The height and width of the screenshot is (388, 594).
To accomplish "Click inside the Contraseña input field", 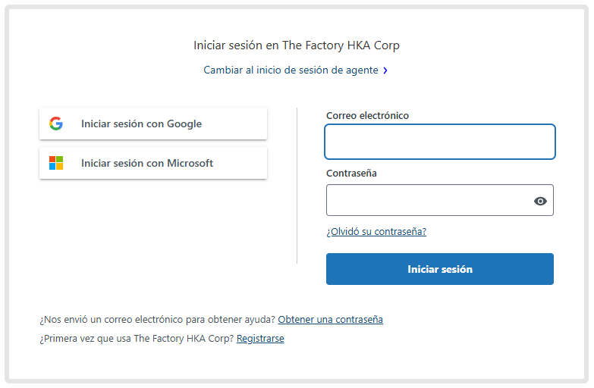I will tap(429, 201).
